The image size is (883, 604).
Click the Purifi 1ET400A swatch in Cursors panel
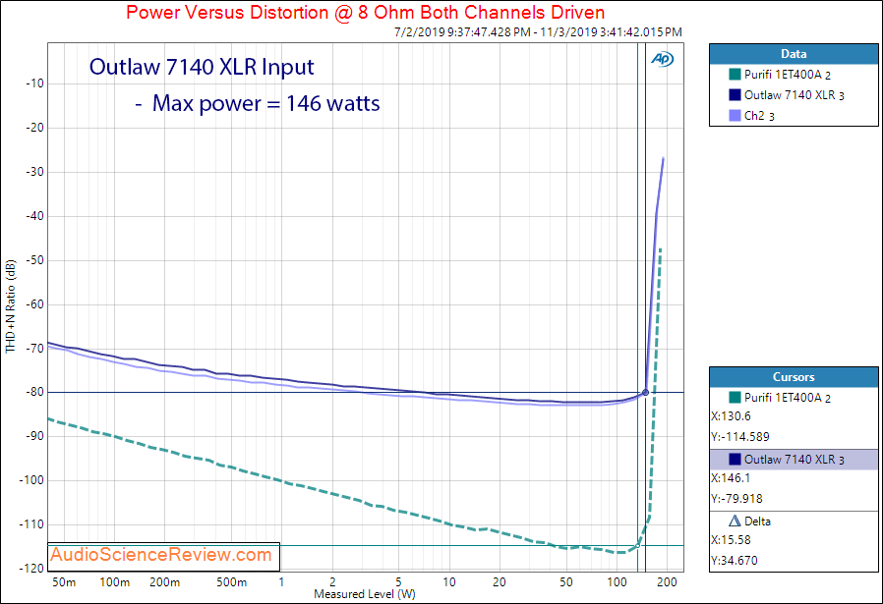click(x=735, y=397)
